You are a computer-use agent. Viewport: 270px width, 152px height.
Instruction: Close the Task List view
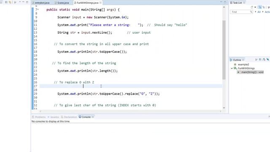[x=244, y=3]
